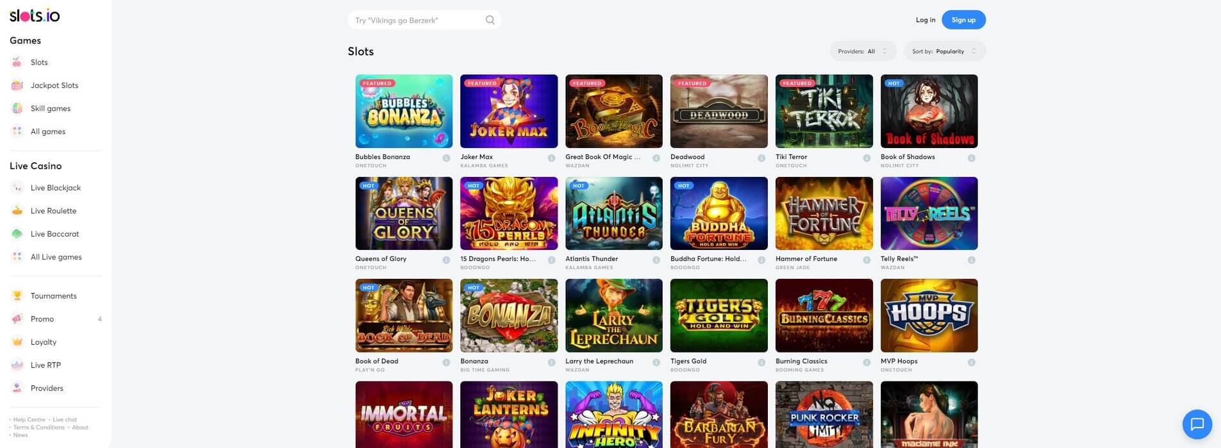Viewport: 1221px width, 448px height.
Task: Open Terms & Conditions footer link
Action: click(x=38, y=427)
